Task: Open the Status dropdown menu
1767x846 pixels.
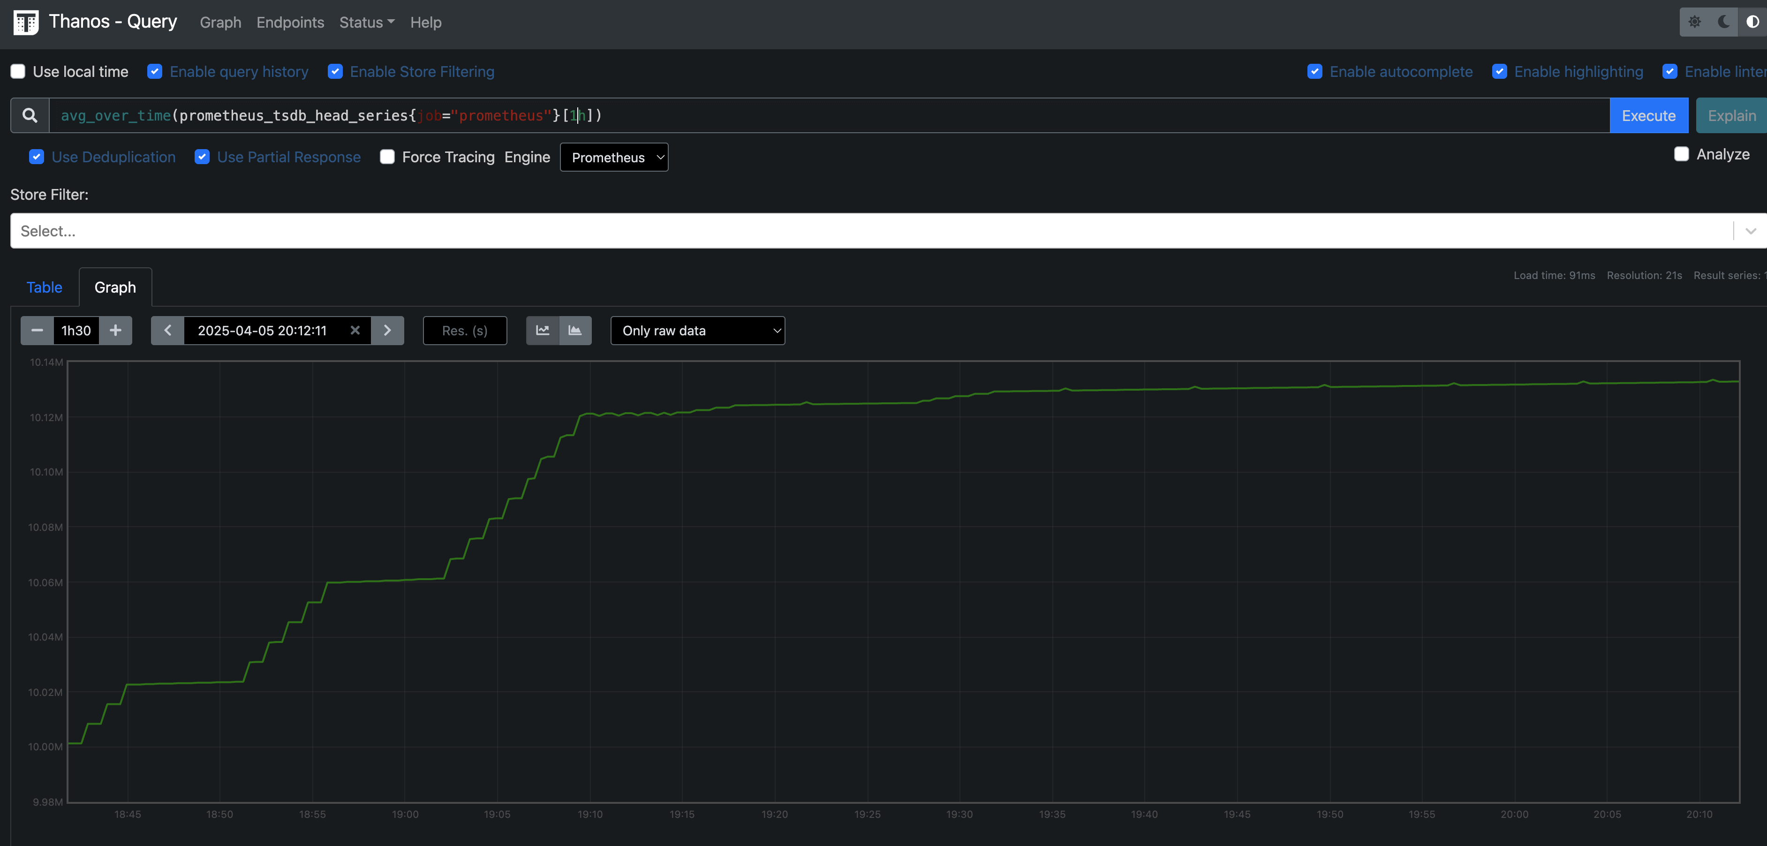Action: (366, 23)
